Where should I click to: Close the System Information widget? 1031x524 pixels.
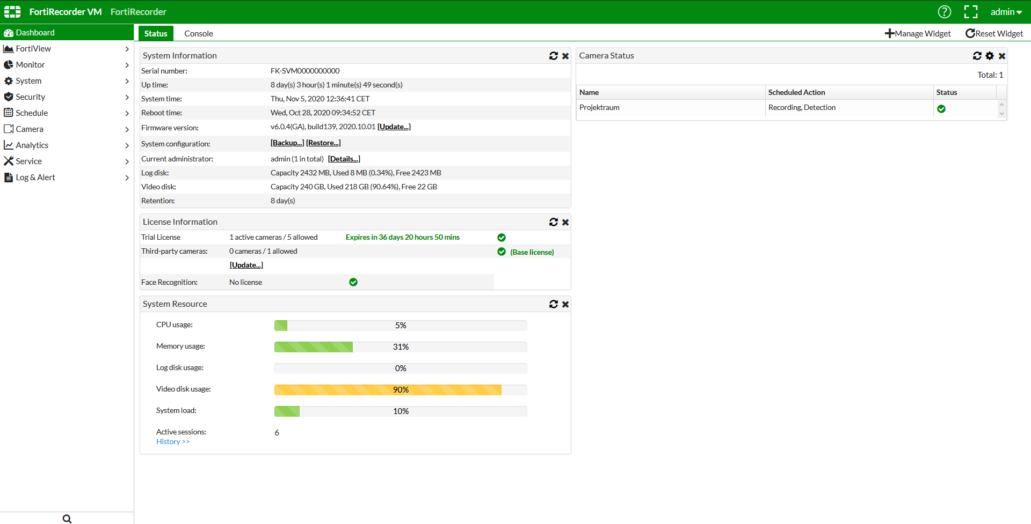coord(565,56)
